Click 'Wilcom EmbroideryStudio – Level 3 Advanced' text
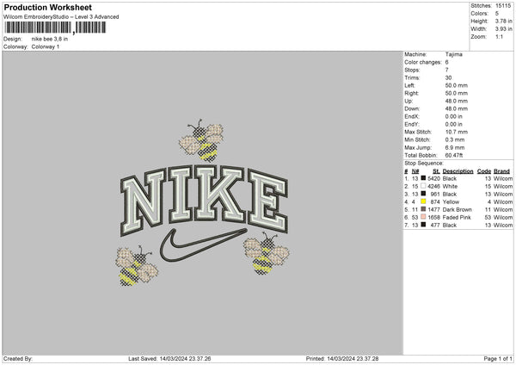 coord(61,17)
